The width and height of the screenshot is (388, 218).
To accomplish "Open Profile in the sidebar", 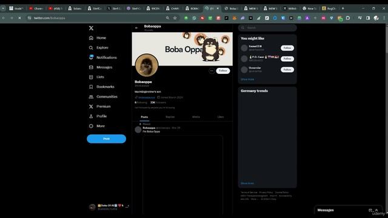I will click(x=98, y=116).
